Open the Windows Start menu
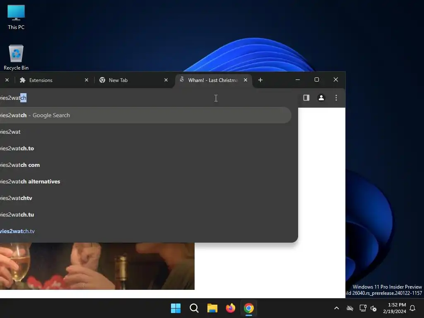Image resolution: width=424 pixels, height=318 pixels. [176, 308]
